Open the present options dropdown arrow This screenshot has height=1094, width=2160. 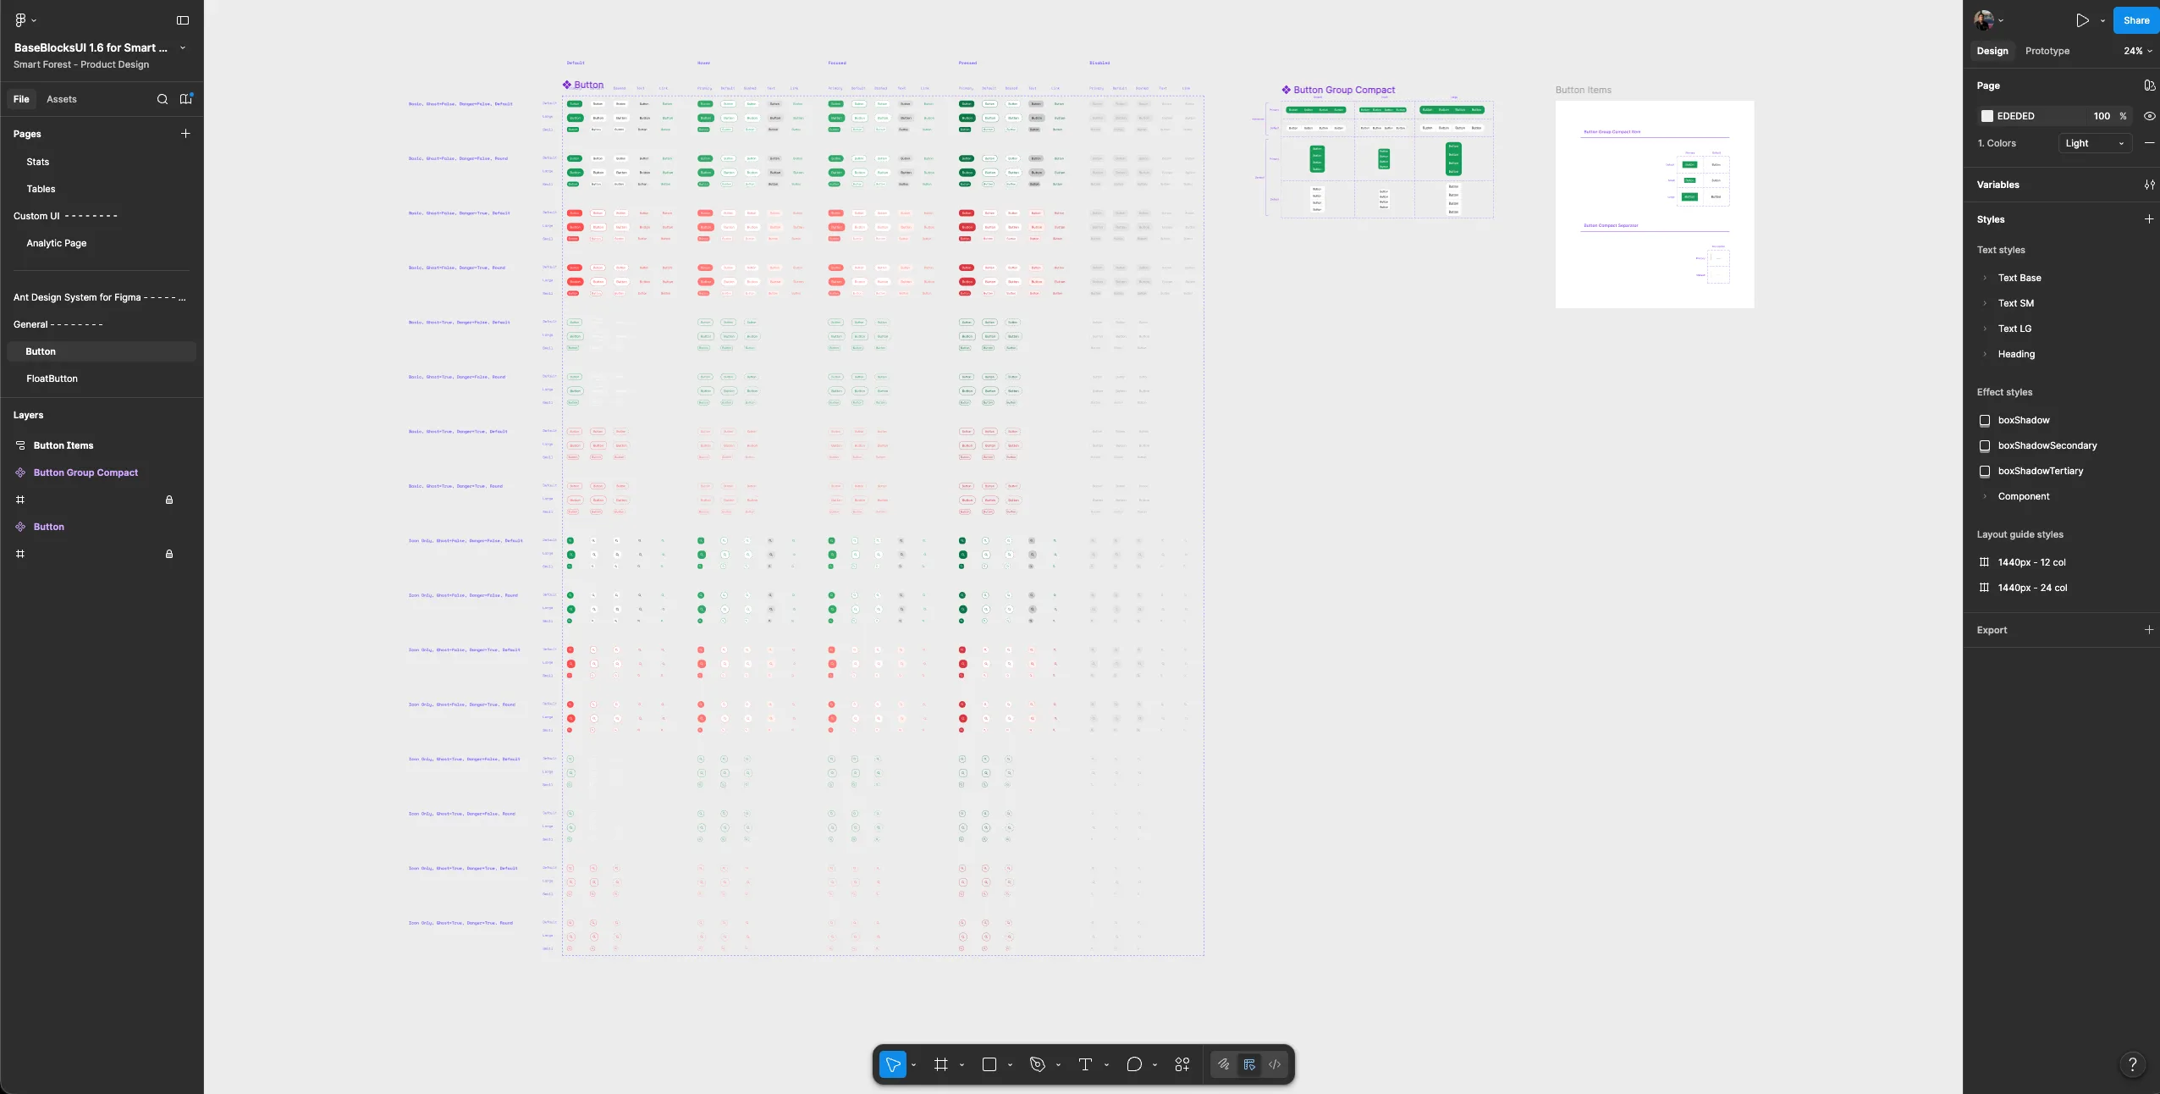[2102, 20]
